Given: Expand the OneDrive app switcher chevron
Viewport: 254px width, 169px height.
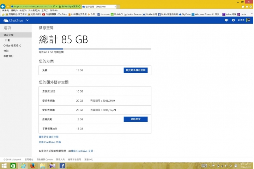Looking at the screenshot, I should coord(27,20).
